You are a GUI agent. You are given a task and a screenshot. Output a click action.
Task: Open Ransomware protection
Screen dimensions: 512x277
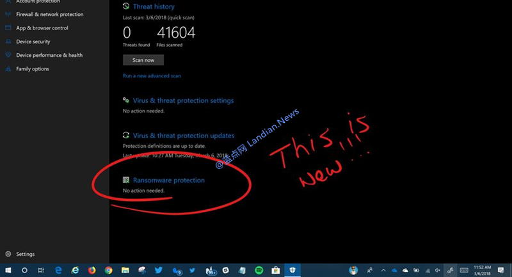click(x=169, y=180)
